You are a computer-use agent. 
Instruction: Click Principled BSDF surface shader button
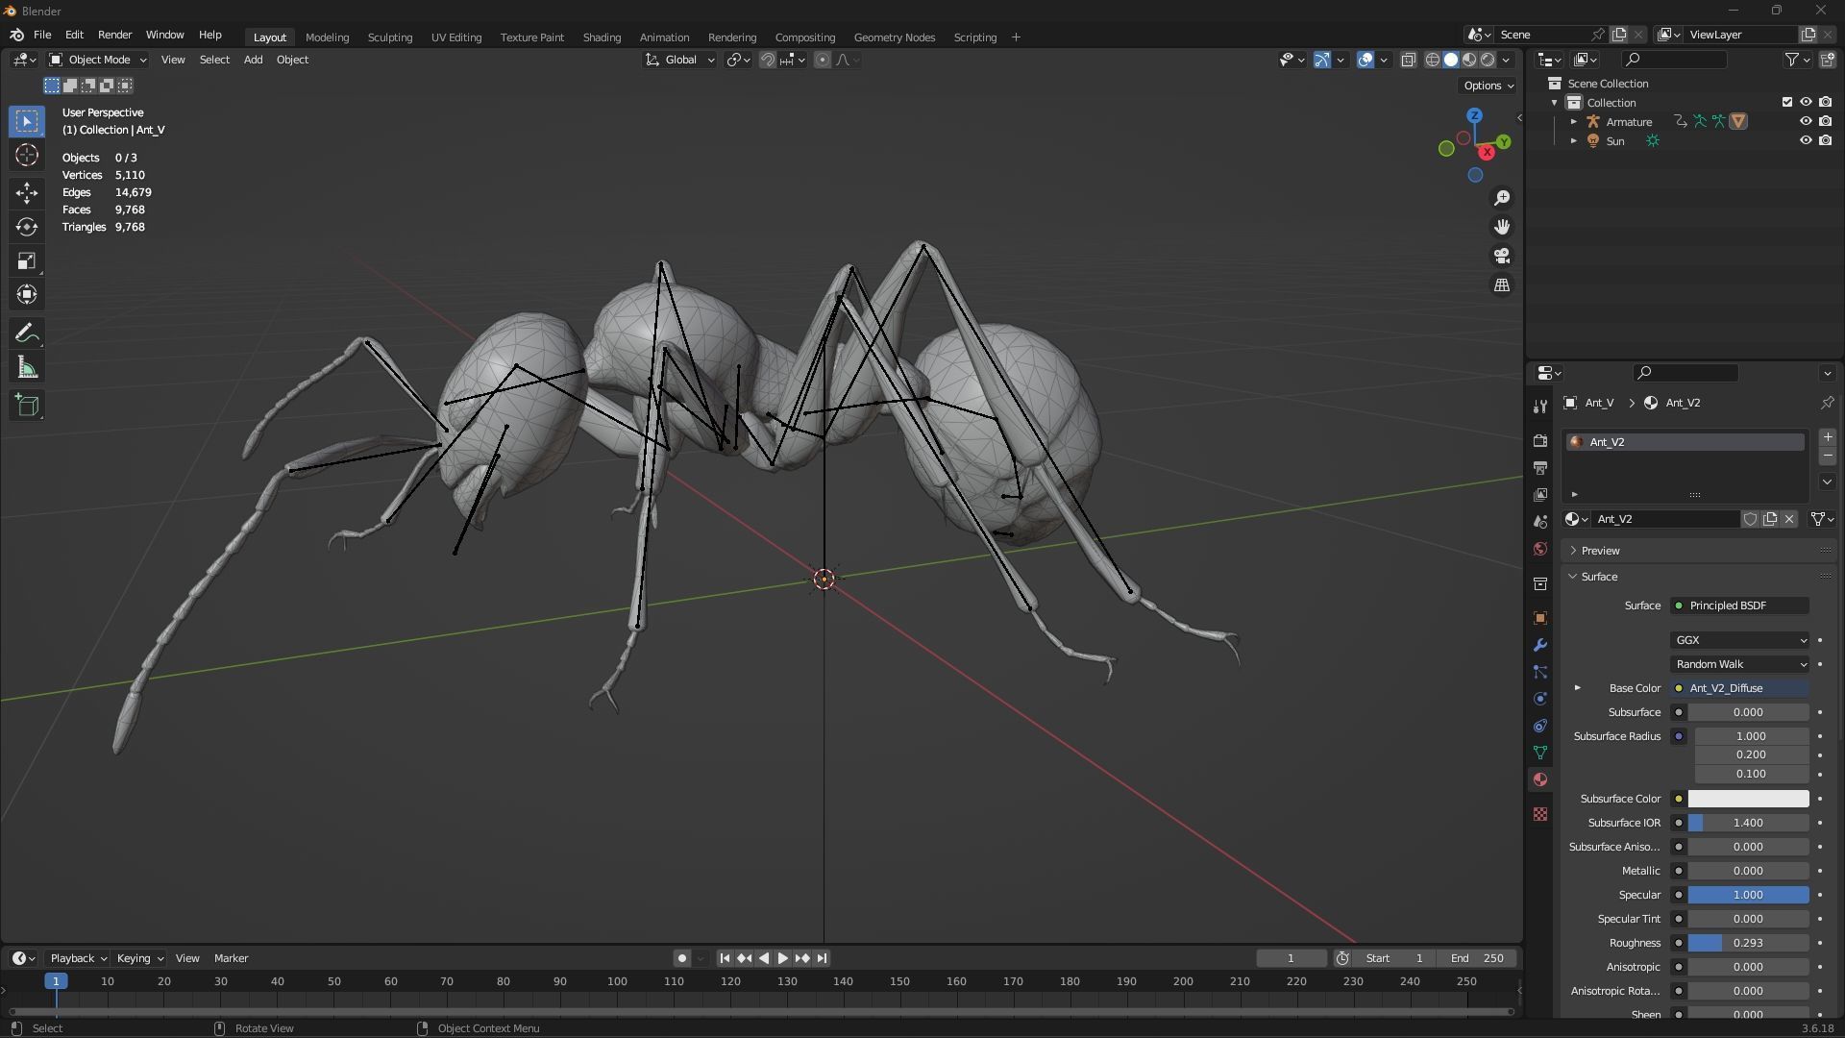point(1740,605)
